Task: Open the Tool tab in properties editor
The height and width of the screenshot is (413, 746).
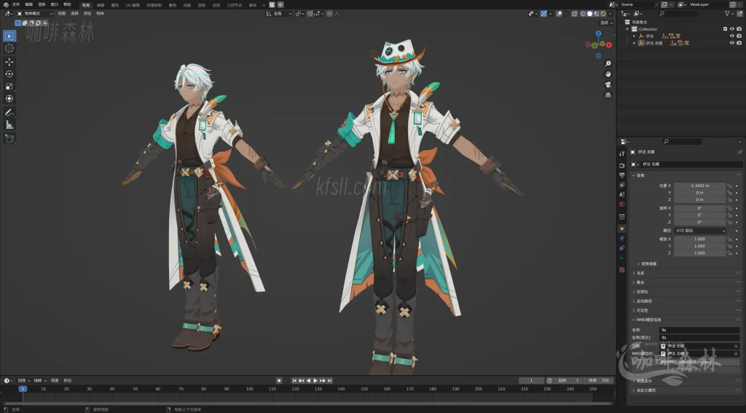Action: (x=622, y=153)
